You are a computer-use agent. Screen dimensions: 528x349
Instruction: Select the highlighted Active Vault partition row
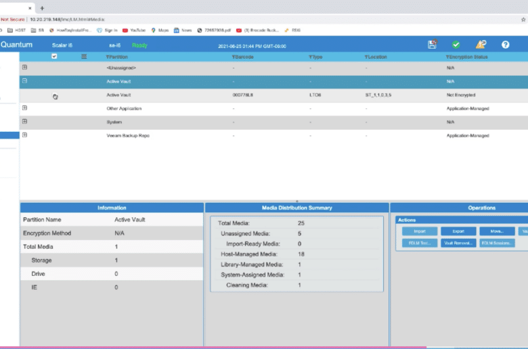(x=273, y=81)
